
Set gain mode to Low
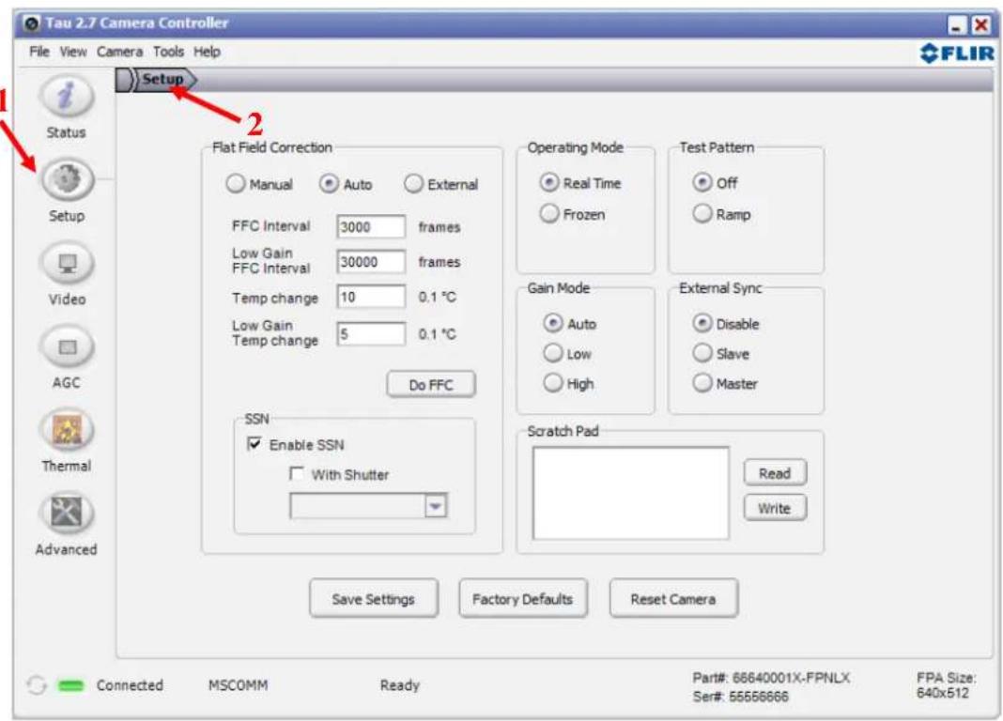(552, 353)
